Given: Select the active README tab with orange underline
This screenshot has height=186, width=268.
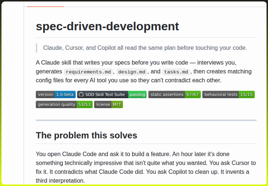Looking at the screenshot, I should (x=45, y=4).
